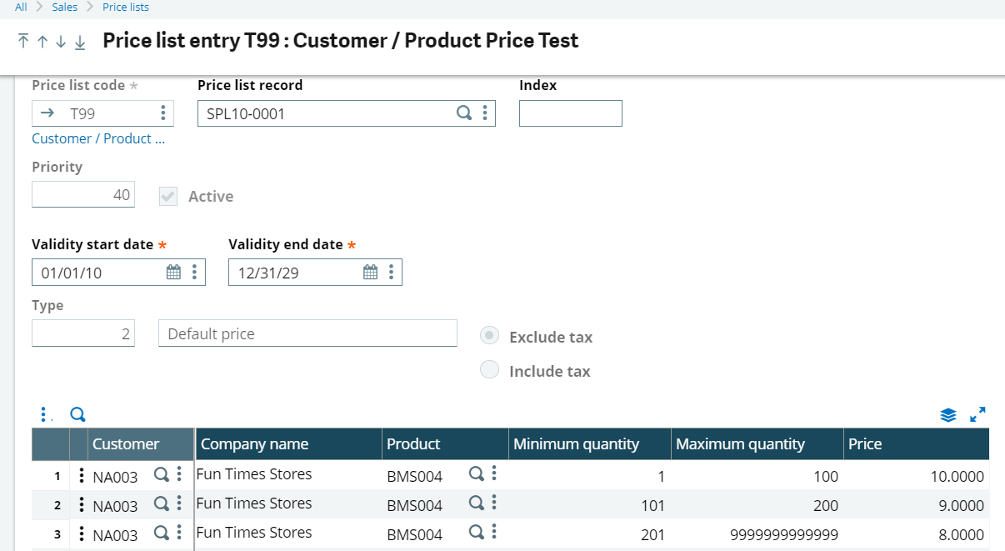Search Price list record with magnifier icon
Viewport: 1005px width, 551px height.
click(x=464, y=113)
